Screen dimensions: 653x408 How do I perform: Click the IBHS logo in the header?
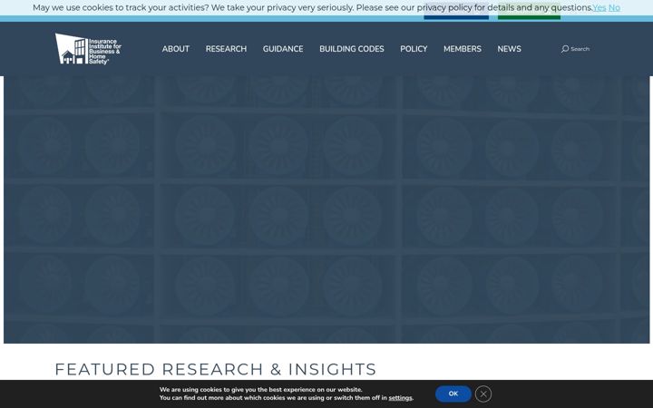point(88,49)
